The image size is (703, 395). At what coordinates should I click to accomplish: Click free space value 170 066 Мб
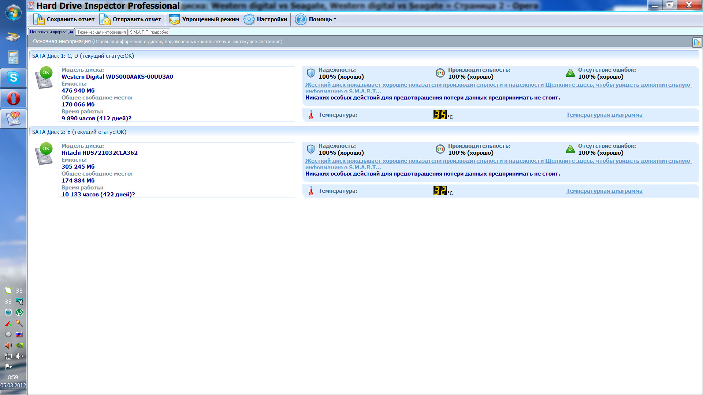click(78, 105)
